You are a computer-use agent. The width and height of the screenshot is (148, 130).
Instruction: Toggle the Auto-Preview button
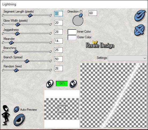click(16, 109)
